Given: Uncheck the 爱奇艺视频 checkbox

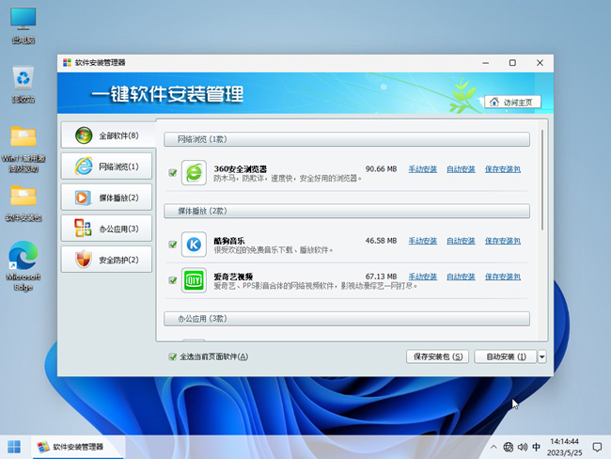Looking at the screenshot, I should 173,280.
